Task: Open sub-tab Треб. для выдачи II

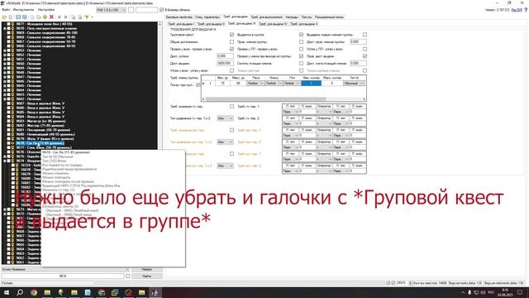Action: [x=211, y=24]
